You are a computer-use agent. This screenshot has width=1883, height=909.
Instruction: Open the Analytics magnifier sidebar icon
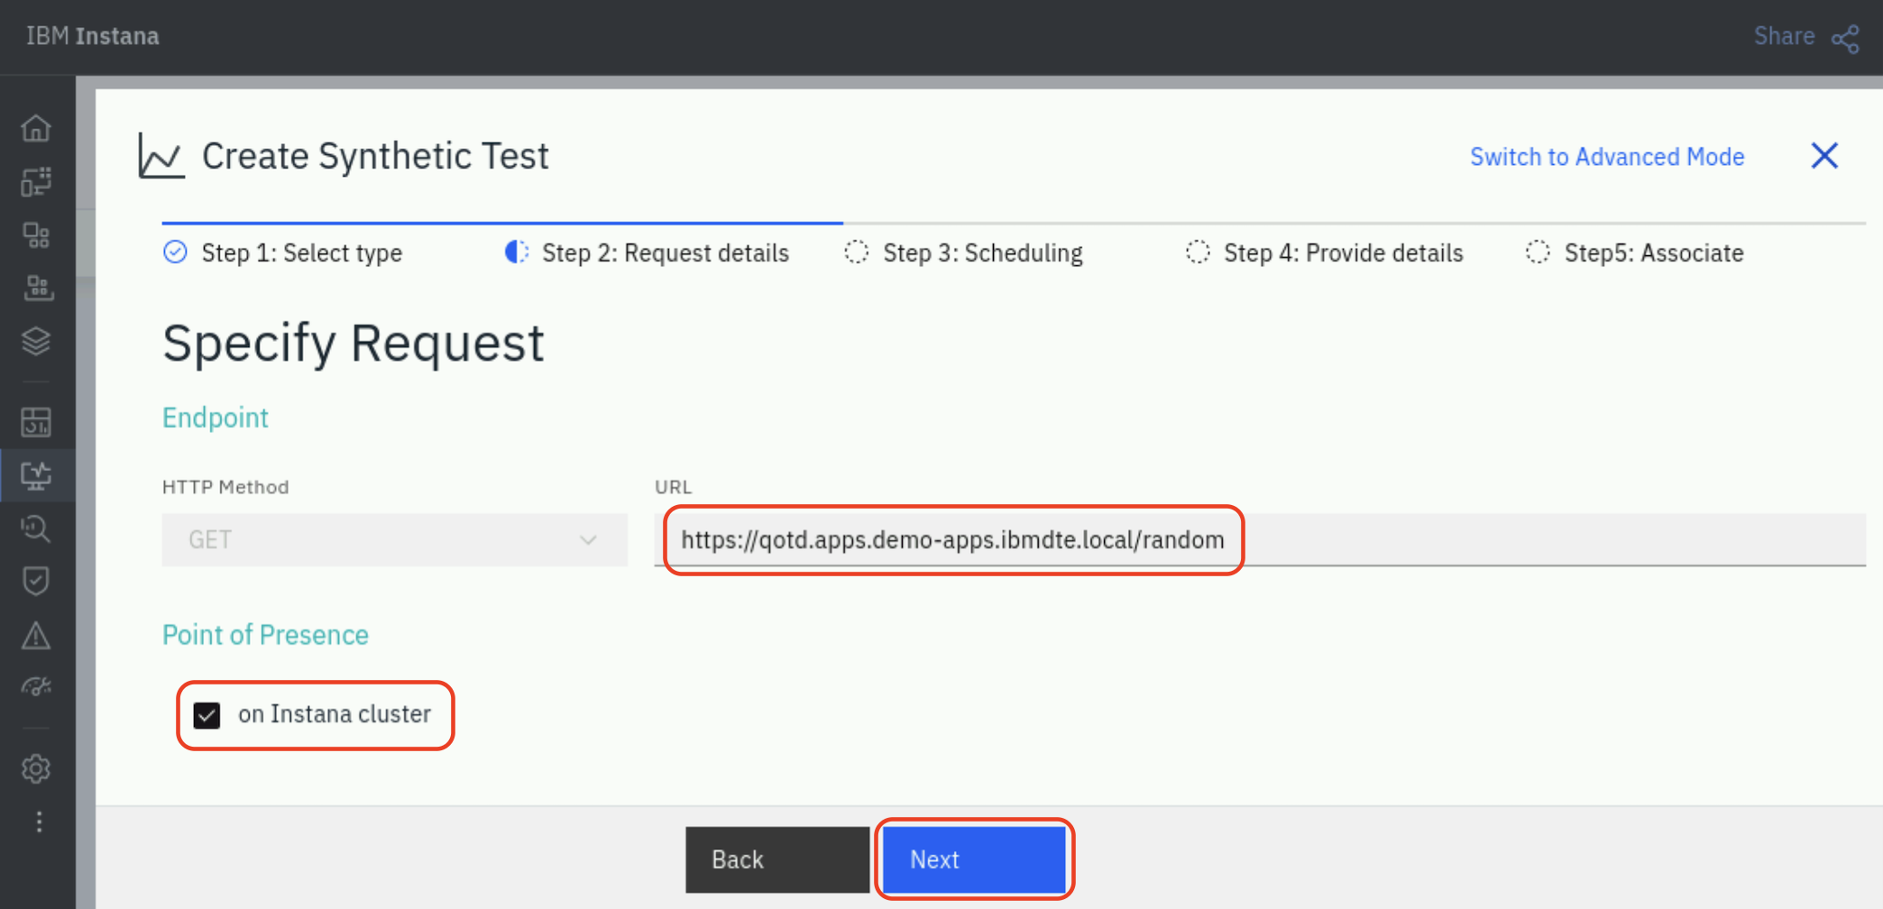click(36, 528)
